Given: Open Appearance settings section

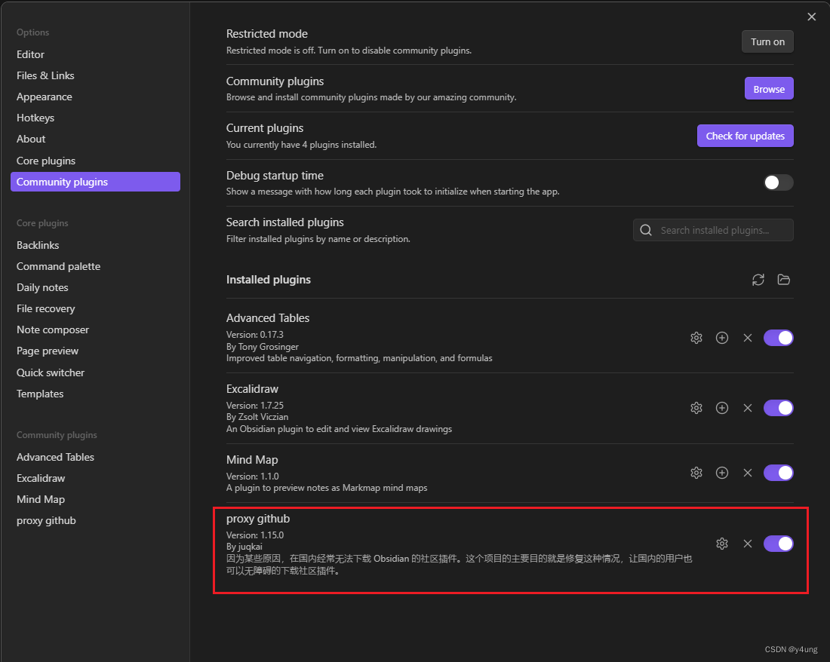Looking at the screenshot, I should click(95, 97).
